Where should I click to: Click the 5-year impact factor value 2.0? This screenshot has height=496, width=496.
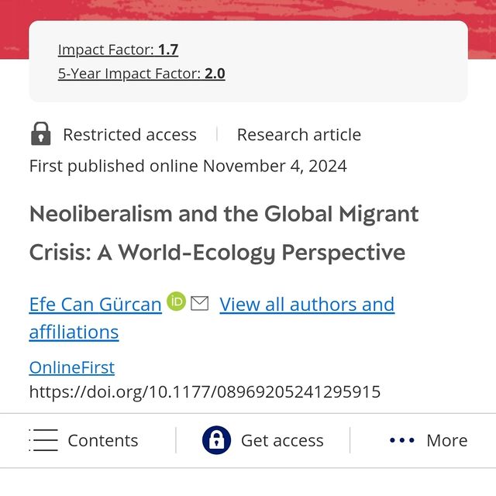click(x=215, y=74)
